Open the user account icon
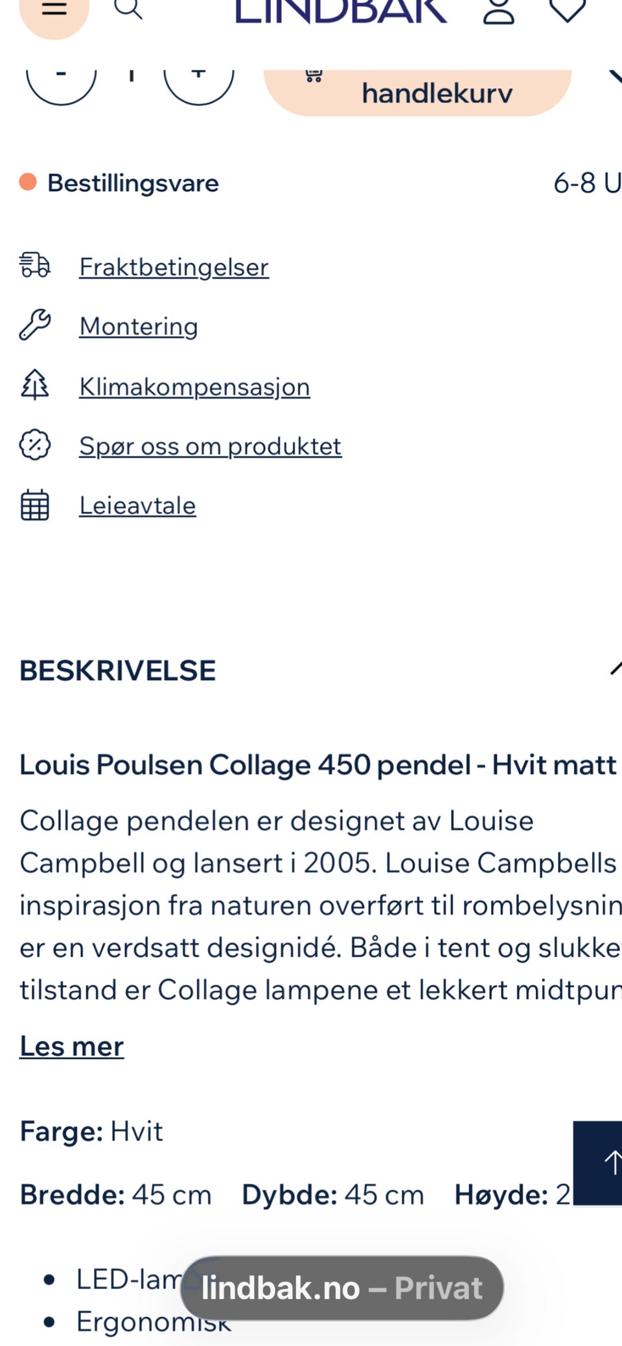The width and height of the screenshot is (622, 1346). [499, 12]
